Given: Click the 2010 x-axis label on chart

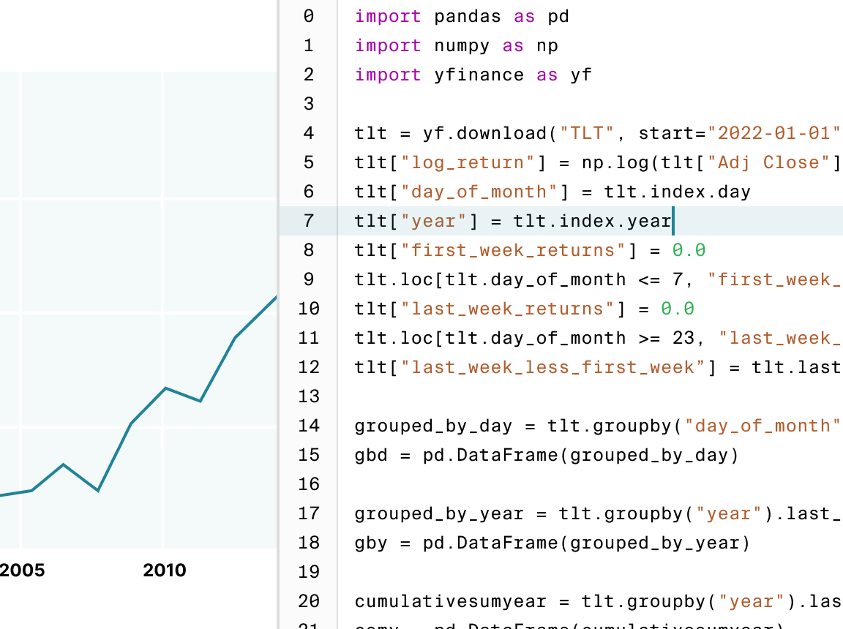Looking at the screenshot, I should pyautogui.click(x=165, y=570).
